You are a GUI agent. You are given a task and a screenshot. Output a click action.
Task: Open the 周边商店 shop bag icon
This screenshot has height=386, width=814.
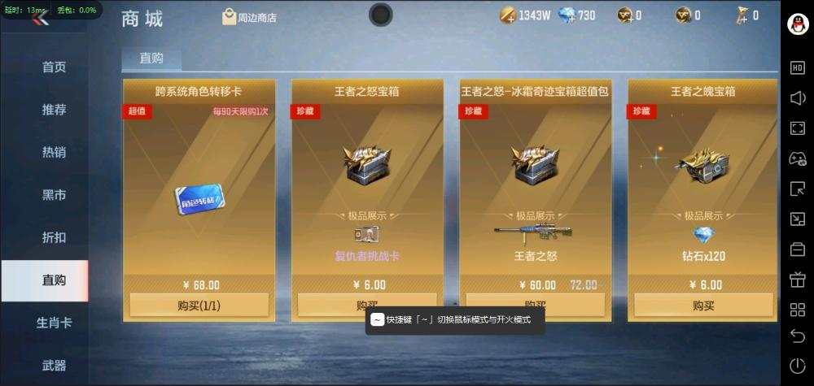229,16
